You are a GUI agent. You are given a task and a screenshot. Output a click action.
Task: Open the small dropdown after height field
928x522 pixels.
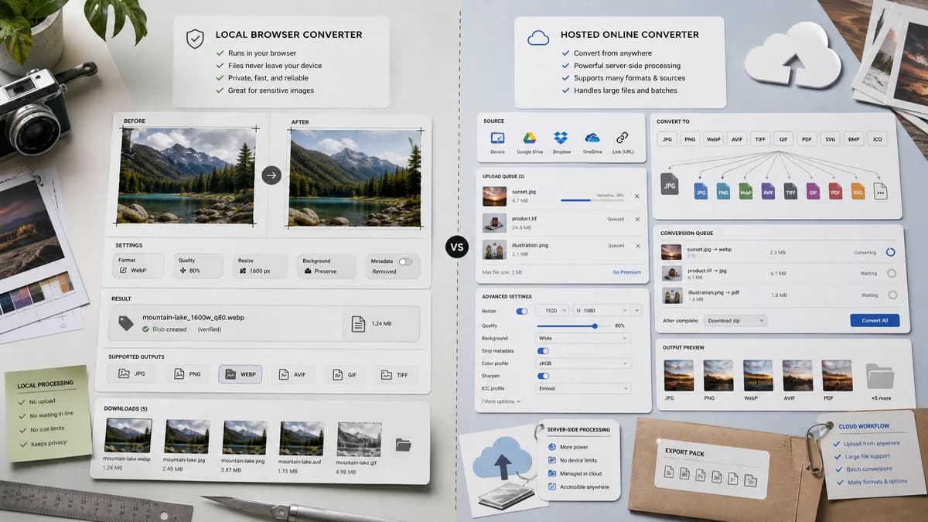coord(636,310)
